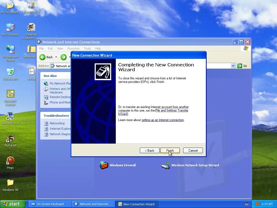277x208 pixels.
Task: Cancel the New Connection Wizard
Action: point(193,151)
